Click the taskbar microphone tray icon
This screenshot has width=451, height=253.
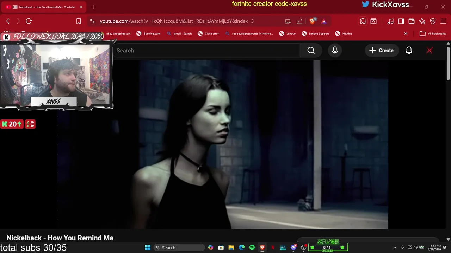click(x=402, y=247)
